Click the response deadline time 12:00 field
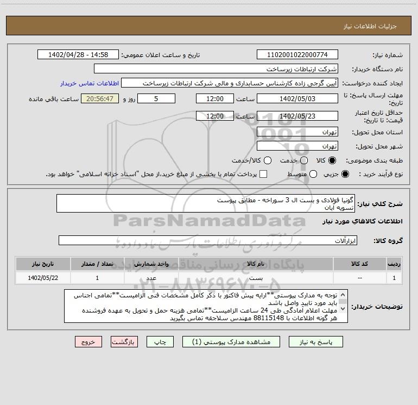The image size is (418, 405). pyautogui.click(x=215, y=98)
